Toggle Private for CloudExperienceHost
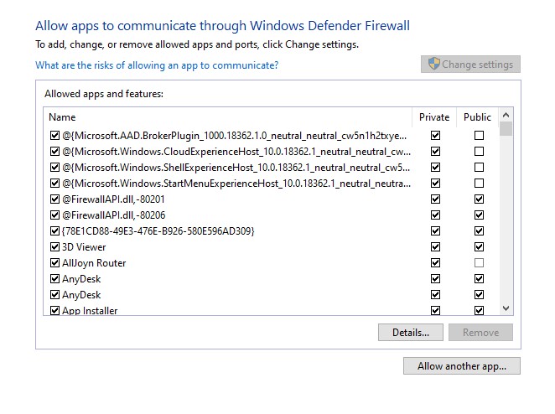 (x=435, y=152)
